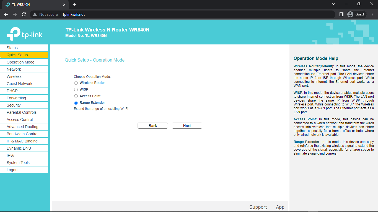Open the Security menu item
Image resolution: width=378 pixels, height=212 pixels.
coord(24,105)
